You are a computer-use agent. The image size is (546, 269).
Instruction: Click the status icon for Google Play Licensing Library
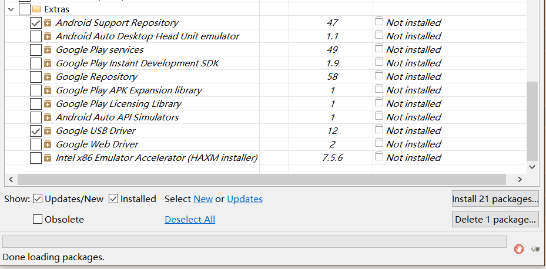pos(379,103)
